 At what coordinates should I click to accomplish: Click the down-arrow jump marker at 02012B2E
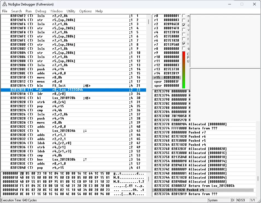86,131
